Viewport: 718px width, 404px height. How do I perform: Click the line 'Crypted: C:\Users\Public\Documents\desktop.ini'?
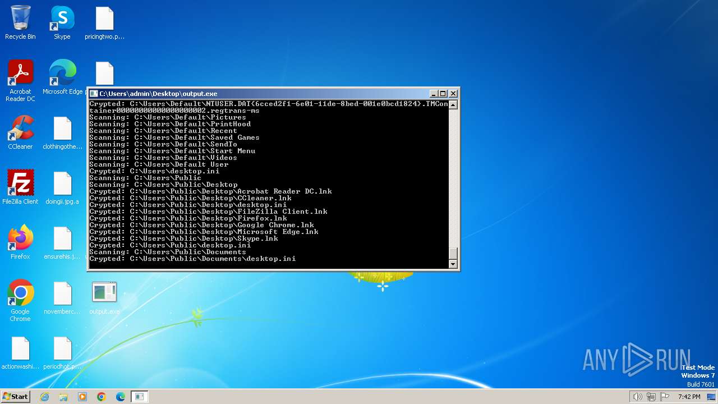(x=192, y=259)
